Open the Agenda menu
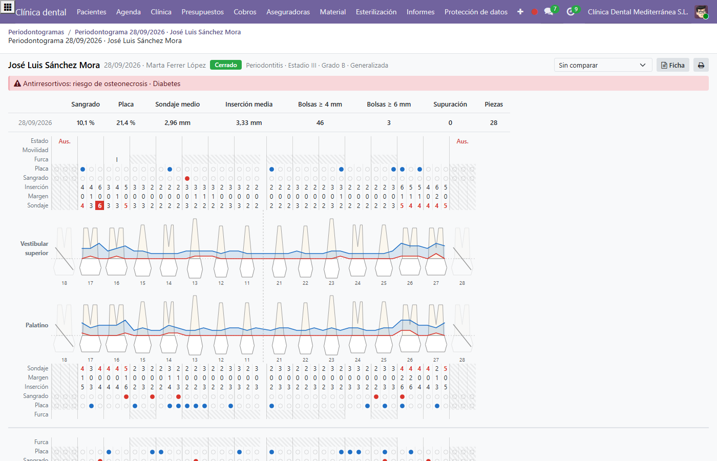This screenshot has width=717, height=461. click(x=129, y=12)
